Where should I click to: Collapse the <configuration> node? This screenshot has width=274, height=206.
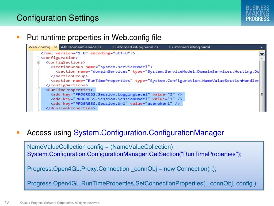38,58
